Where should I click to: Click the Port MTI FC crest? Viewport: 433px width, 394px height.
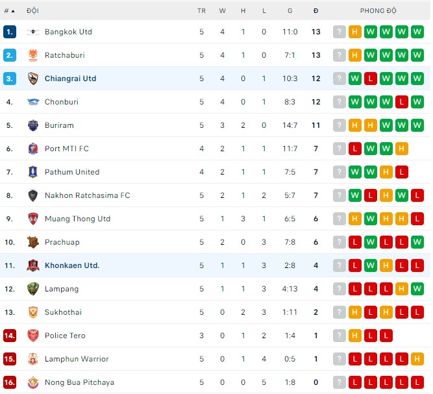pyautogui.click(x=33, y=149)
